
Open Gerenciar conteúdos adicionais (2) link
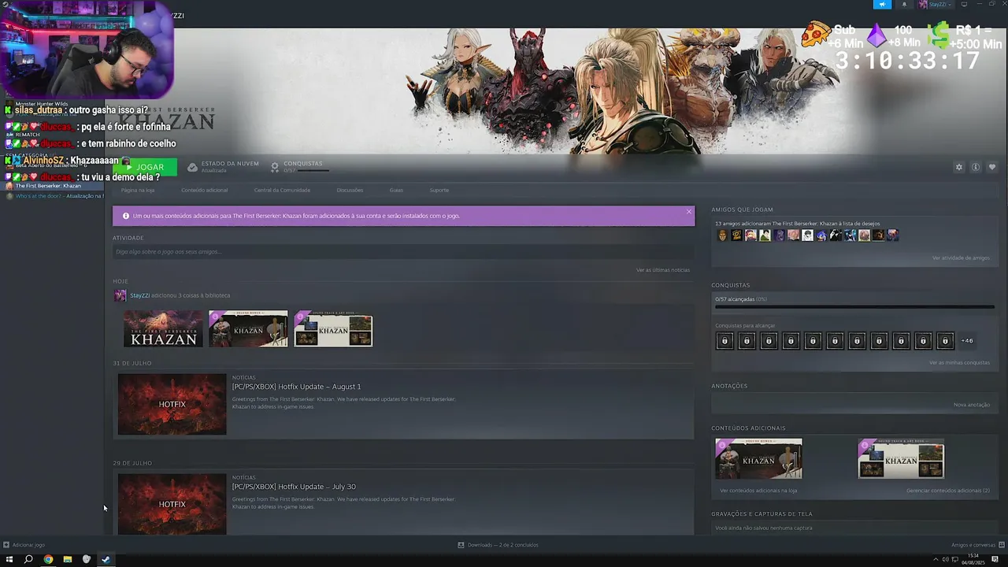click(x=948, y=491)
